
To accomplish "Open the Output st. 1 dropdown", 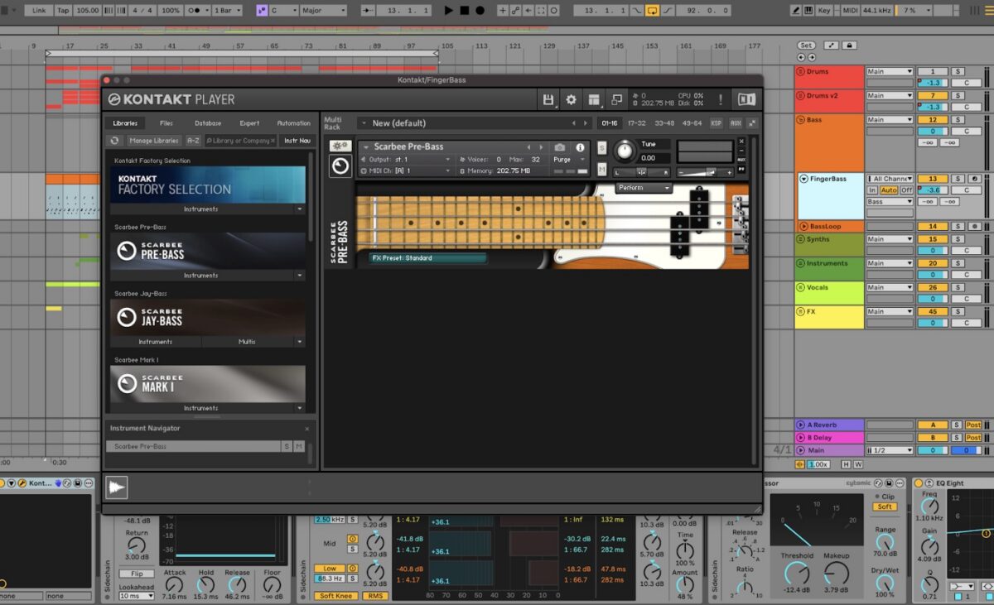I will (x=406, y=159).
